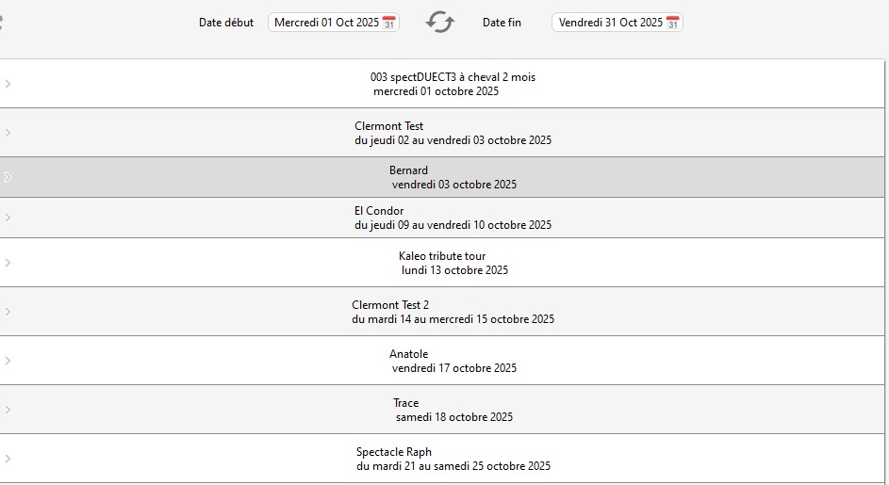
Task: Select the Trace event name
Action: 406,403
